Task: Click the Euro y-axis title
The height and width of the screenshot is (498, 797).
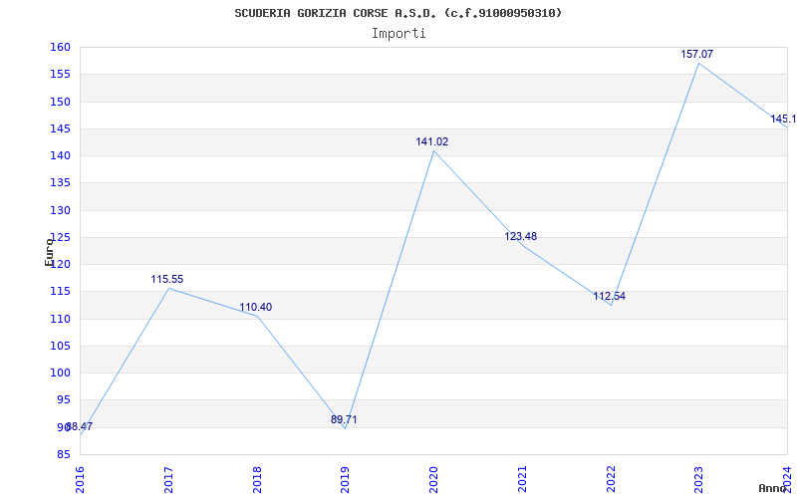Action: pos(49,252)
